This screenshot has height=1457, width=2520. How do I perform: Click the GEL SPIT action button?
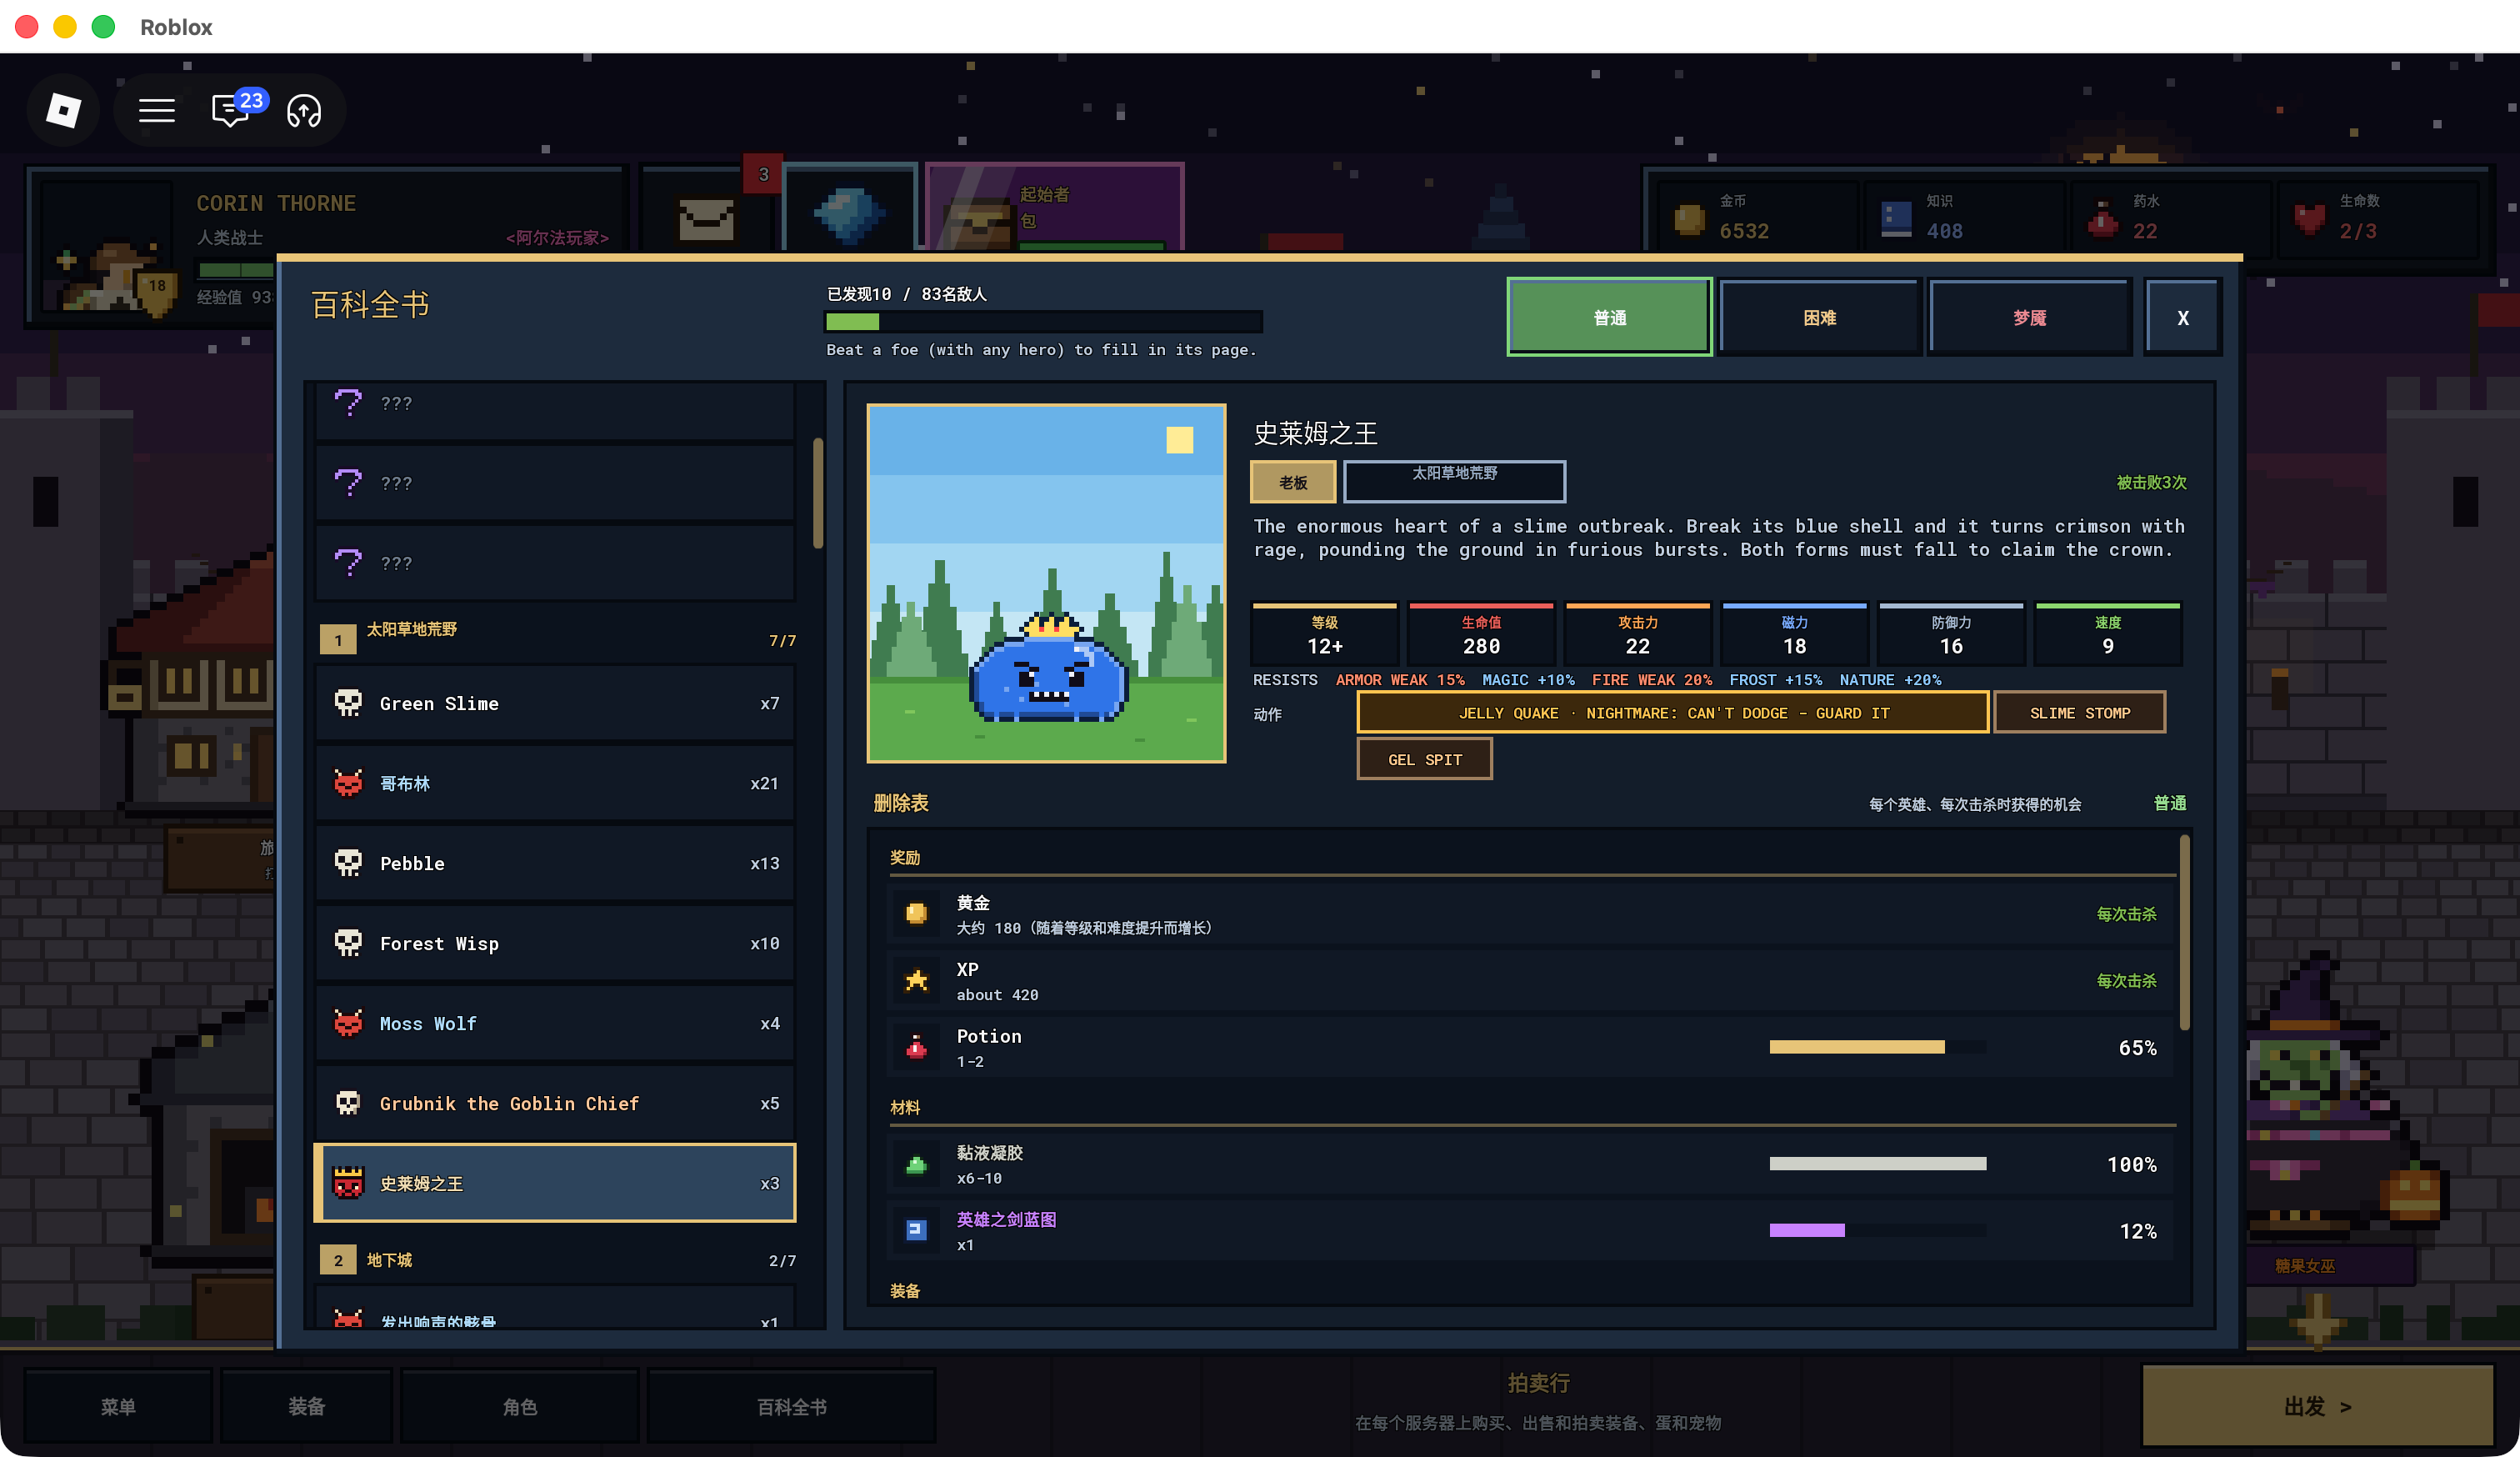point(1424,759)
